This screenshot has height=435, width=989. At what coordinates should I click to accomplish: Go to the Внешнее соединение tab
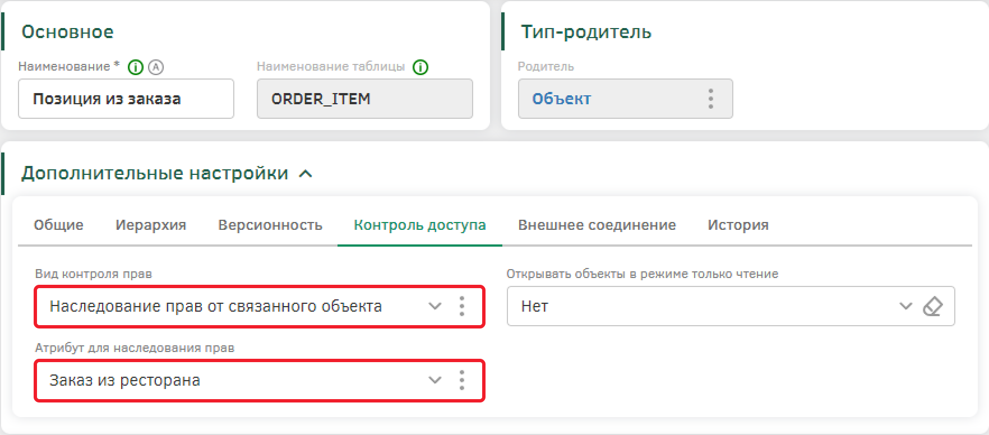[x=597, y=225]
